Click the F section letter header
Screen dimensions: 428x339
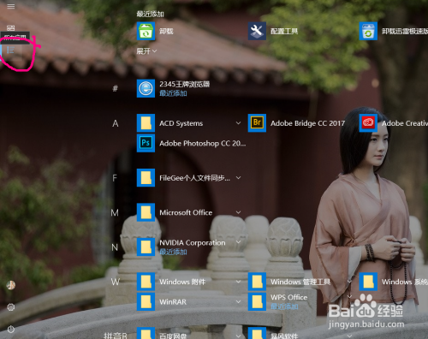click(x=115, y=178)
